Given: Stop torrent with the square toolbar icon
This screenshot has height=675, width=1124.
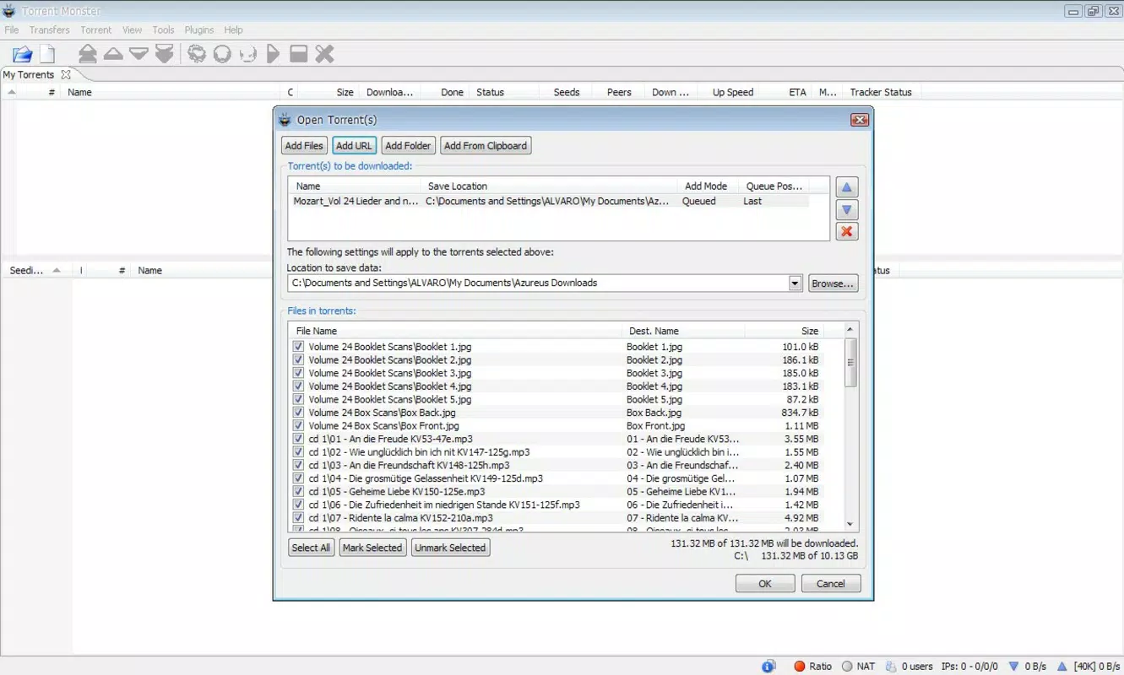Looking at the screenshot, I should coord(298,54).
